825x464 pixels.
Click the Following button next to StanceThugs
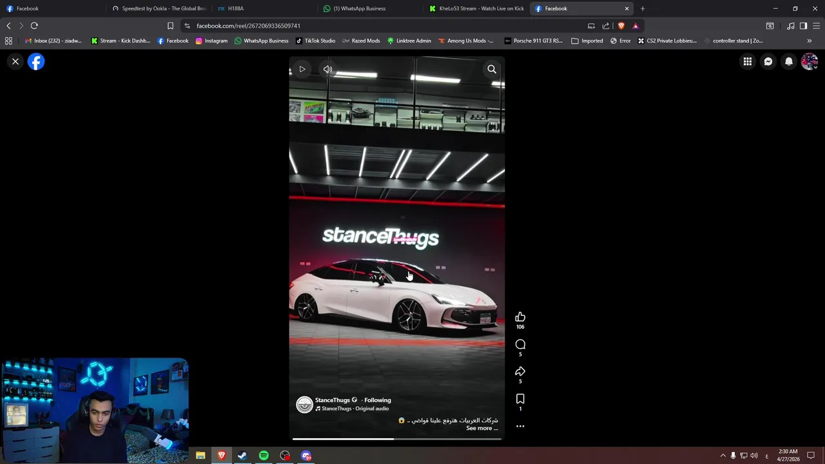tap(378, 400)
